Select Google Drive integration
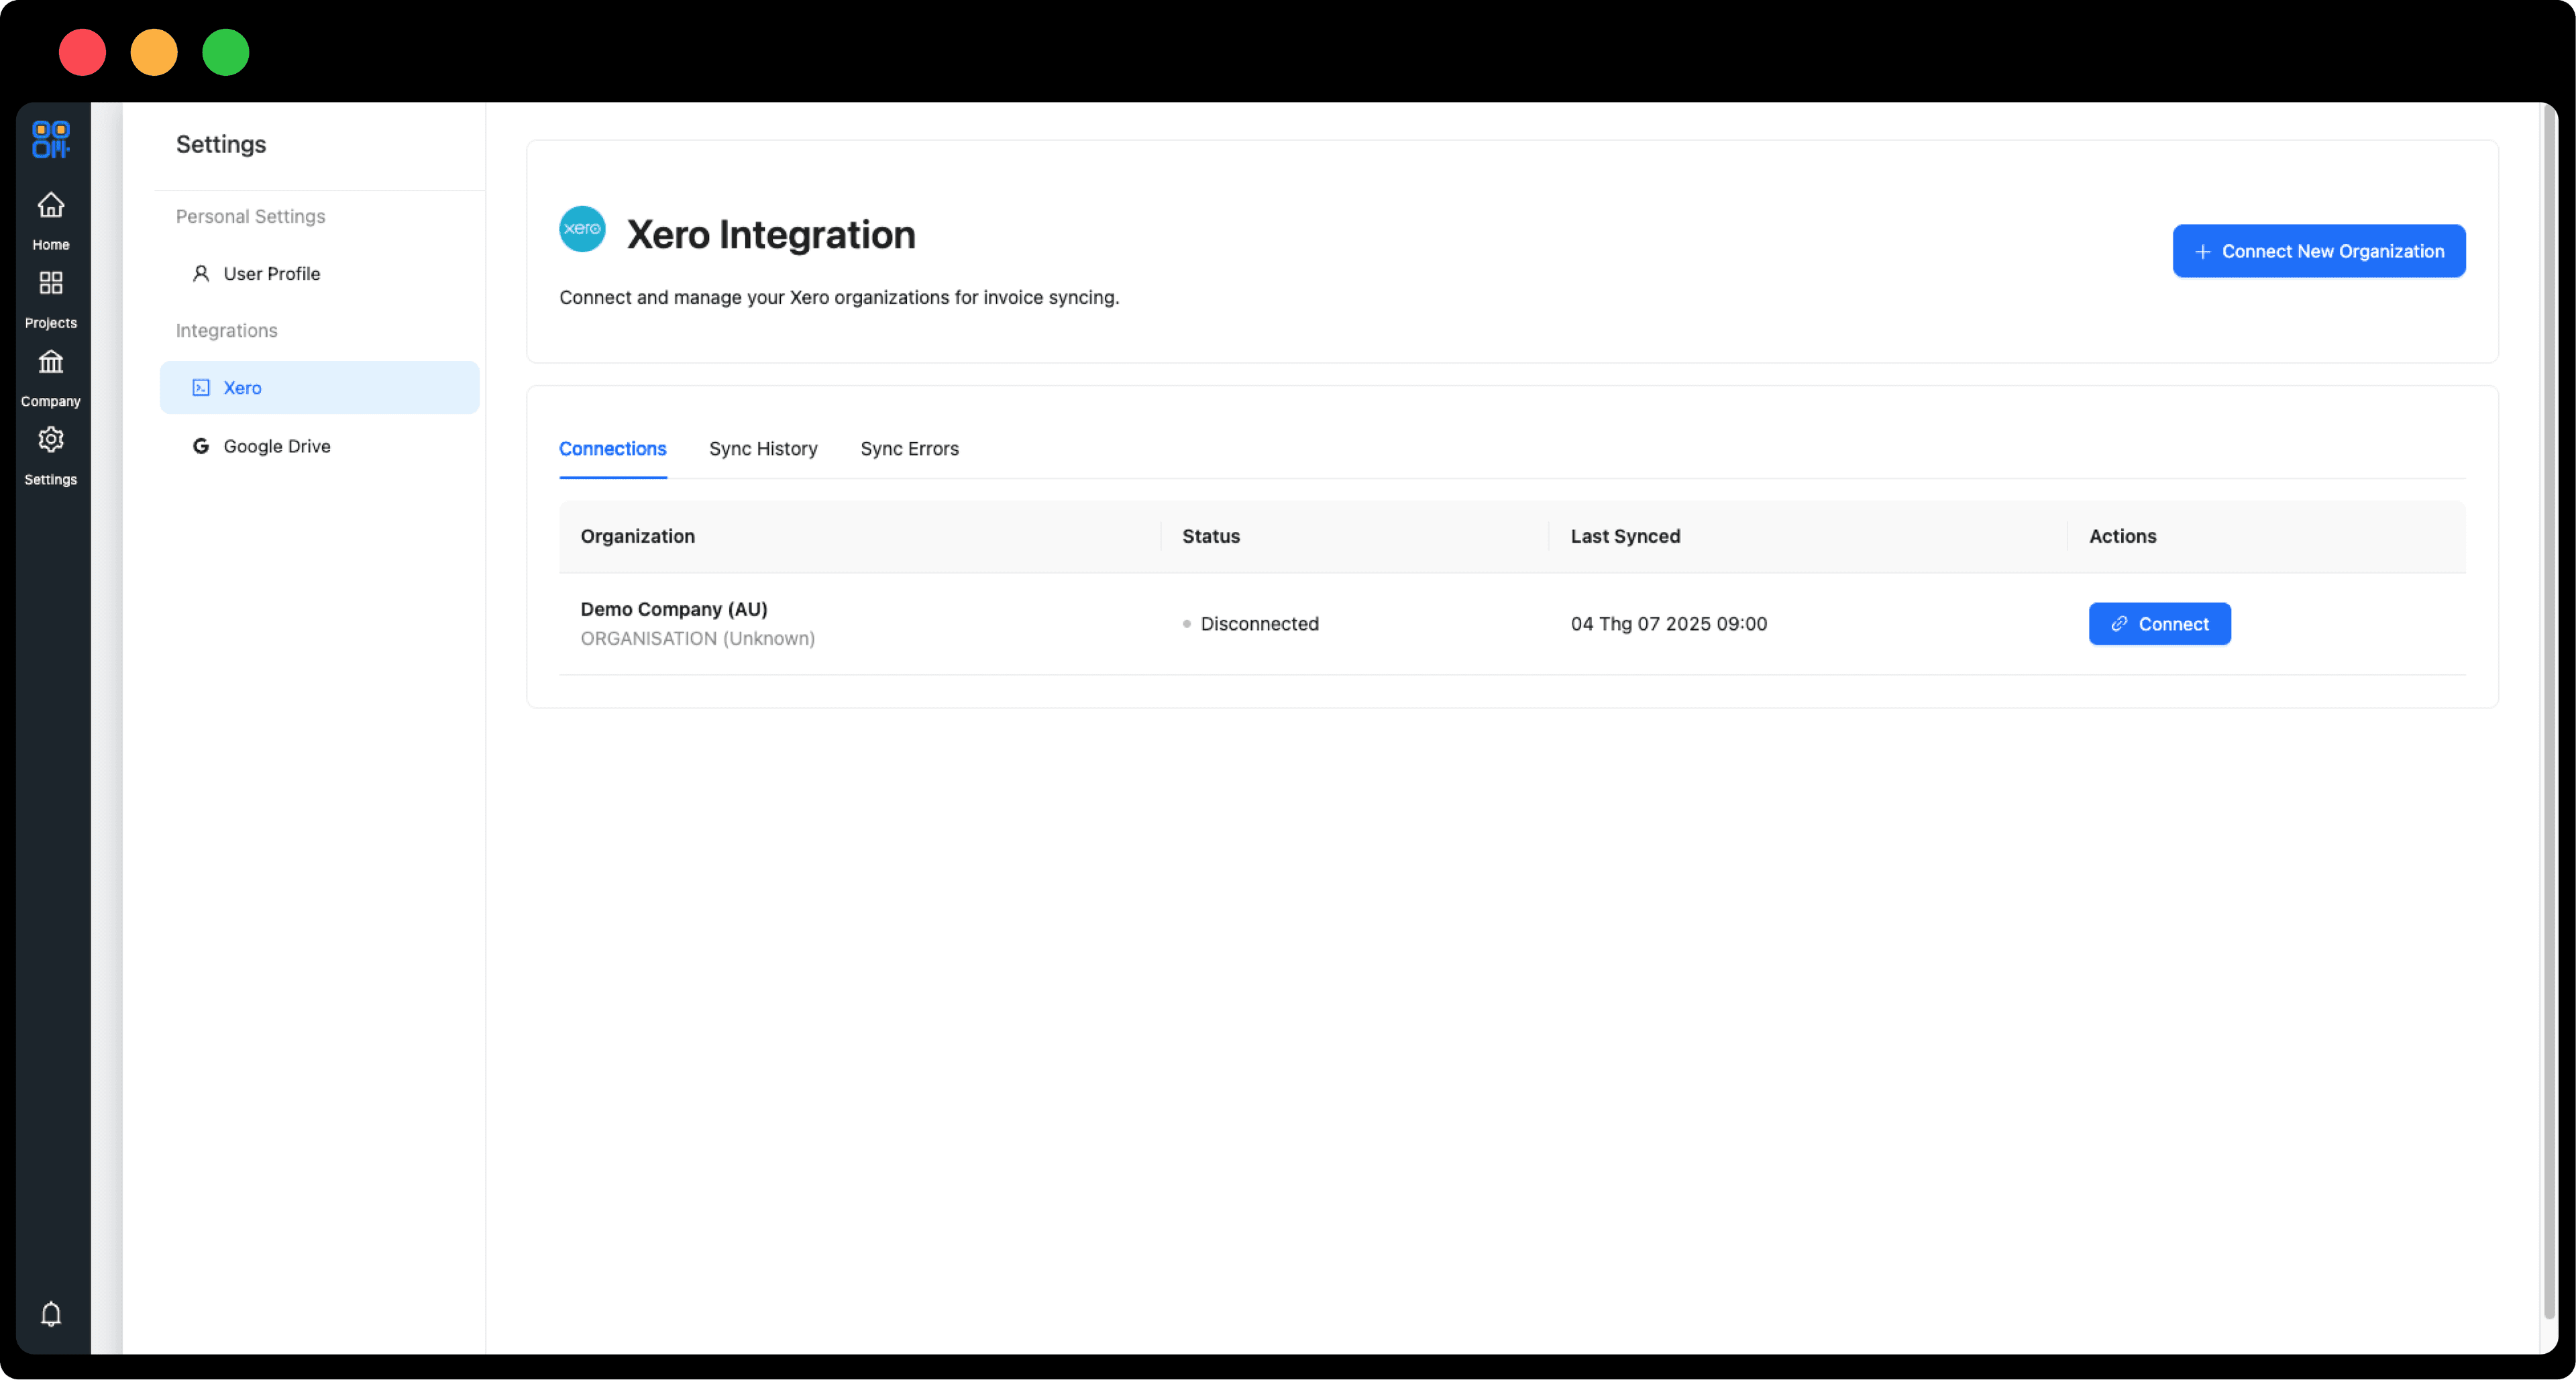This screenshot has height=1380, width=2576. click(319, 446)
